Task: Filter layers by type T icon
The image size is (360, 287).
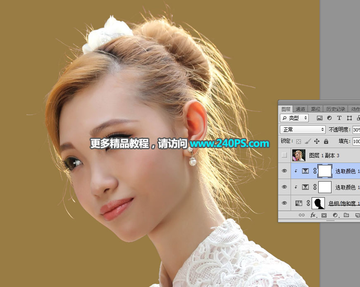Action: (x=339, y=118)
